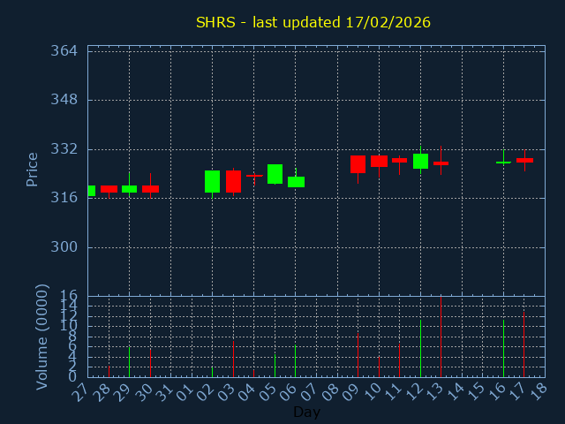Click the partial green candle at day 27

pos(92,191)
